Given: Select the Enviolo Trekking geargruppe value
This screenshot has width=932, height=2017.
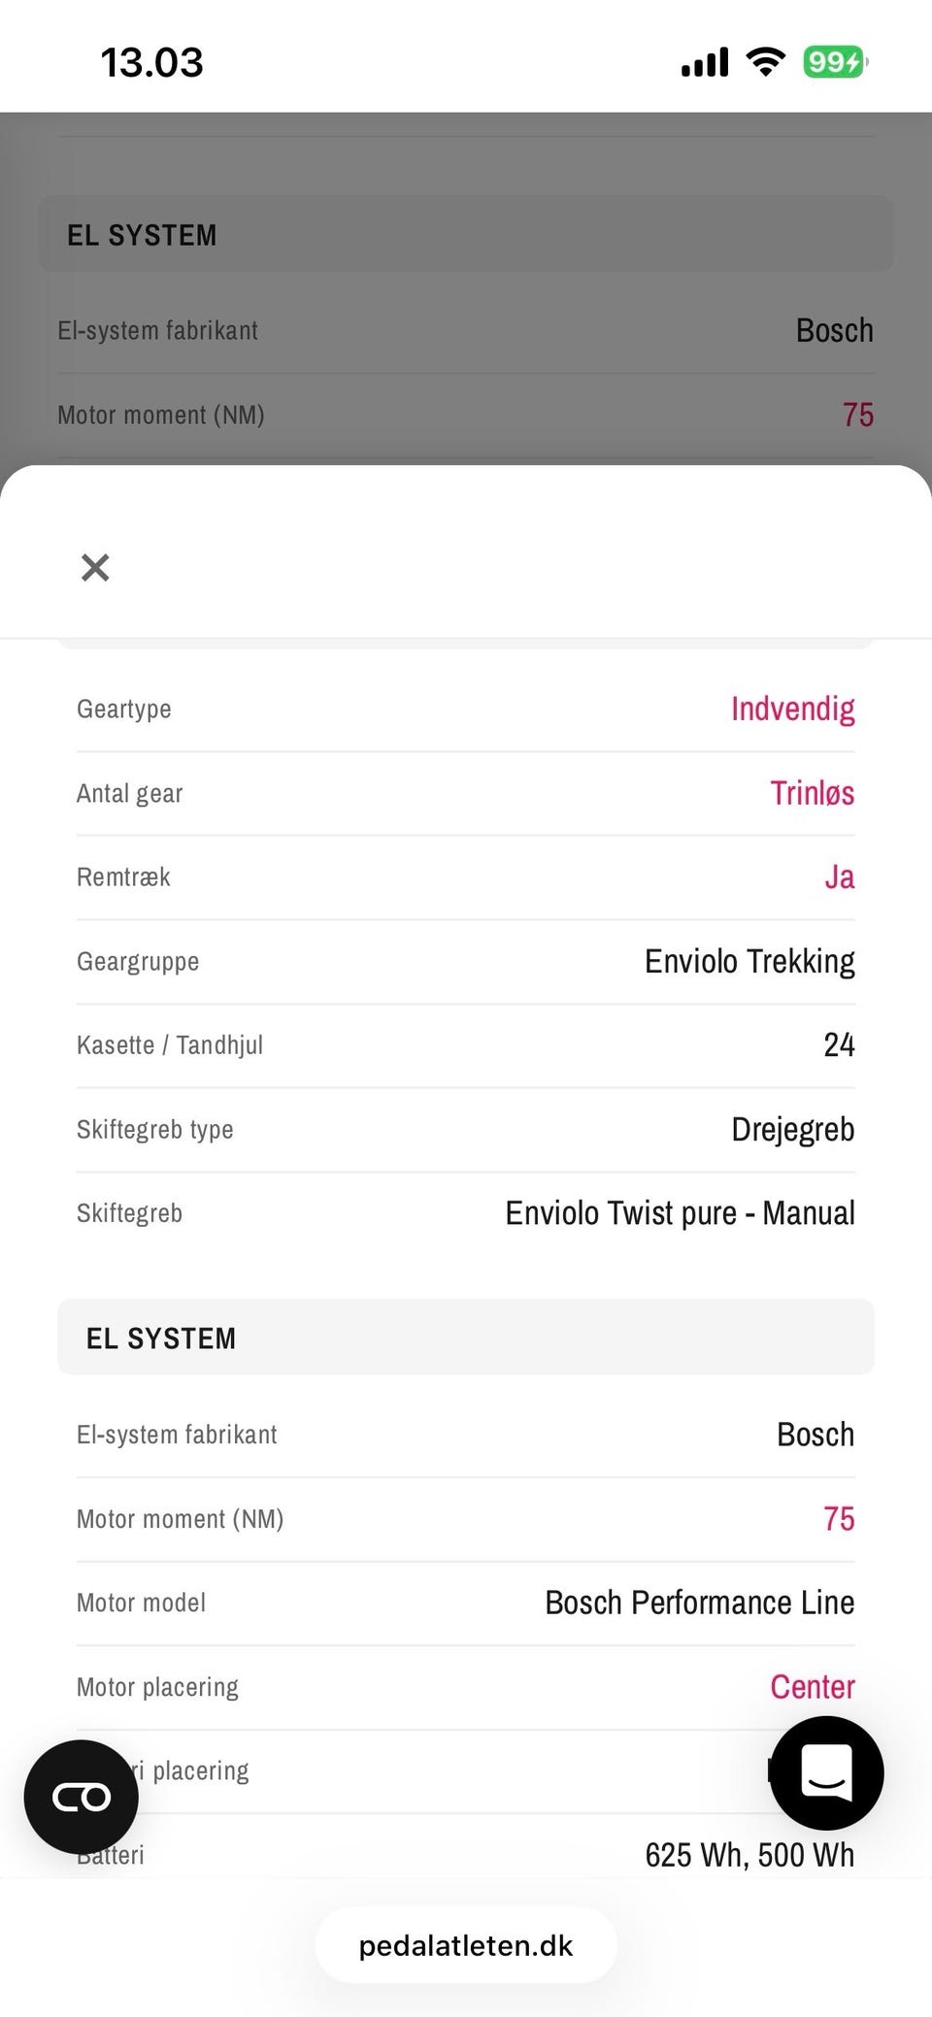Looking at the screenshot, I should pos(749,962).
